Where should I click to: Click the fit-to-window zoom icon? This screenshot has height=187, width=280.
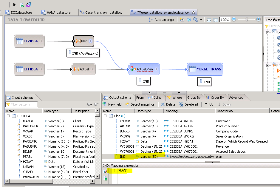[216, 20]
